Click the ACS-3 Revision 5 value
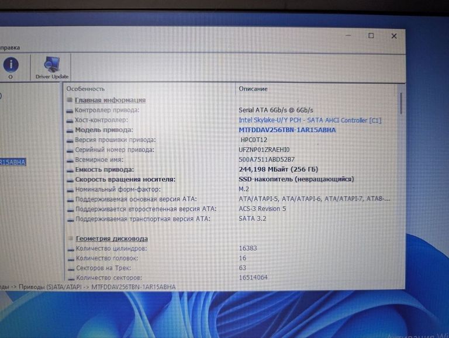 pos(262,209)
